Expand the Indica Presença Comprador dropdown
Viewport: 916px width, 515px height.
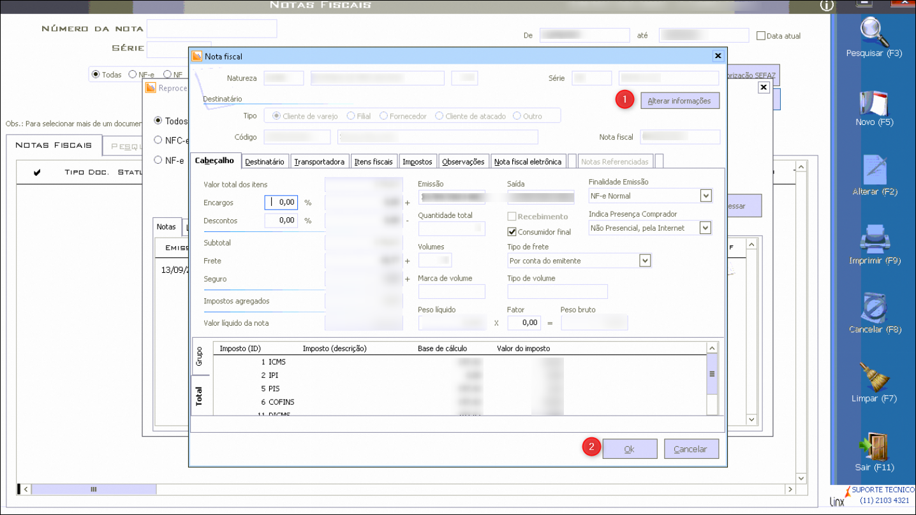click(x=705, y=228)
